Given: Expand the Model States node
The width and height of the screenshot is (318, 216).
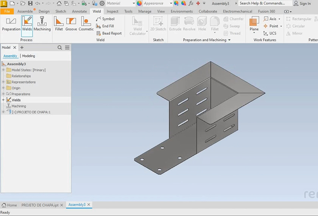Looking at the screenshot, I should (x=3, y=70).
